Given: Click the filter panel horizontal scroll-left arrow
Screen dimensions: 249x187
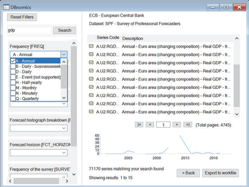Looking at the screenshot, I should click(10, 181).
